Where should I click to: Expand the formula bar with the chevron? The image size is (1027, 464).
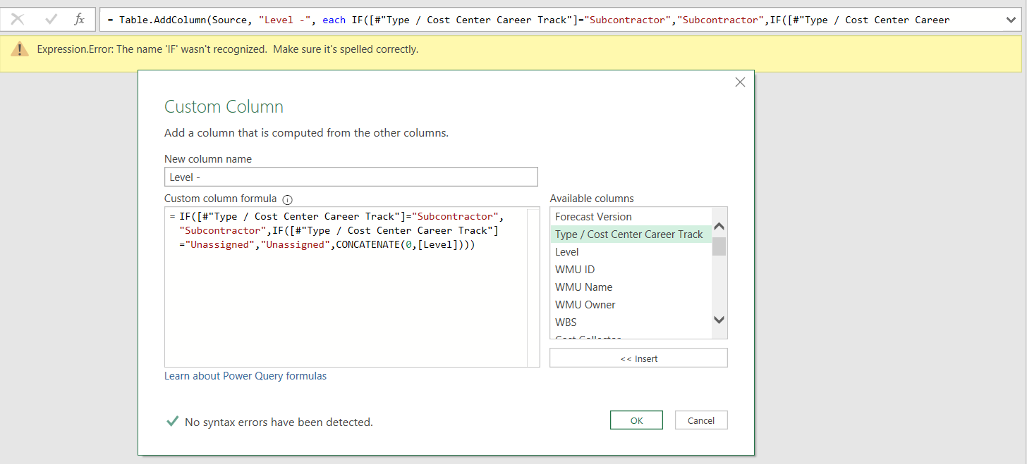pyautogui.click(x=1011, y=20)
